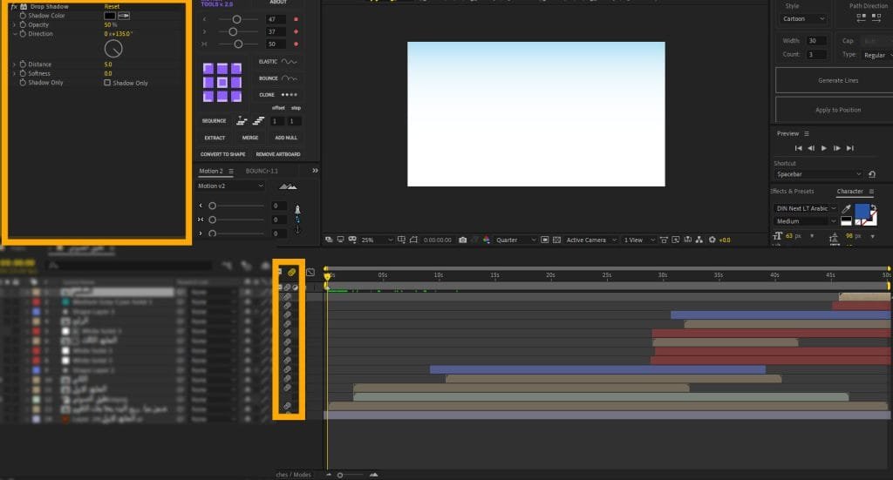Open the 25% magnification dropdown
This screenshot has height=480, width=893.
point(377,240)
